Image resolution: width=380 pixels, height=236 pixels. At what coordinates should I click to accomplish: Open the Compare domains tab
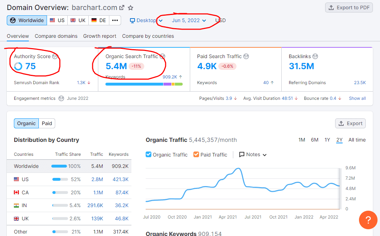(56, 36)
